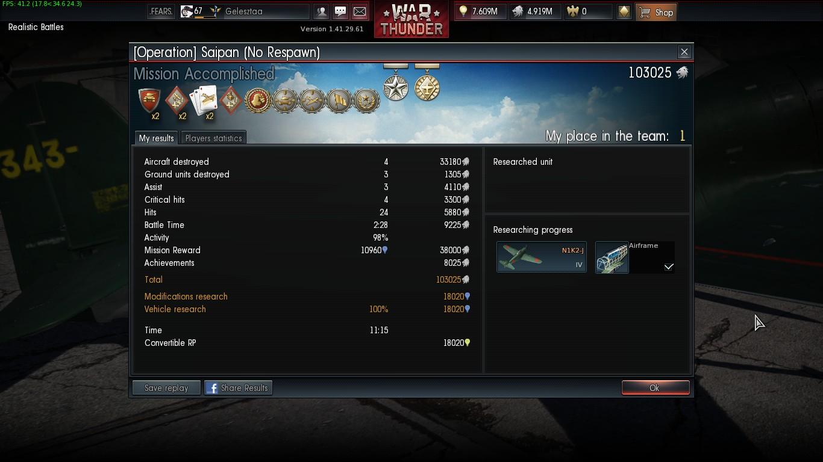This screenshot has height=462, width=823.
Task: Click the Share Results Facebook button
Action: (x=239, y=388)
